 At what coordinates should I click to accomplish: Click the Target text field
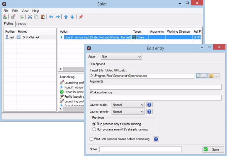pyautogui.click(x=142, y=76)
